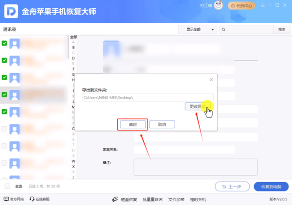Confirm export with 确定 button

(132, 124)
